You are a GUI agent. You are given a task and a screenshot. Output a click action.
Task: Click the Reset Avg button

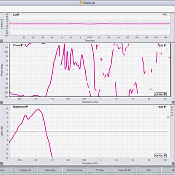(50, 170)
